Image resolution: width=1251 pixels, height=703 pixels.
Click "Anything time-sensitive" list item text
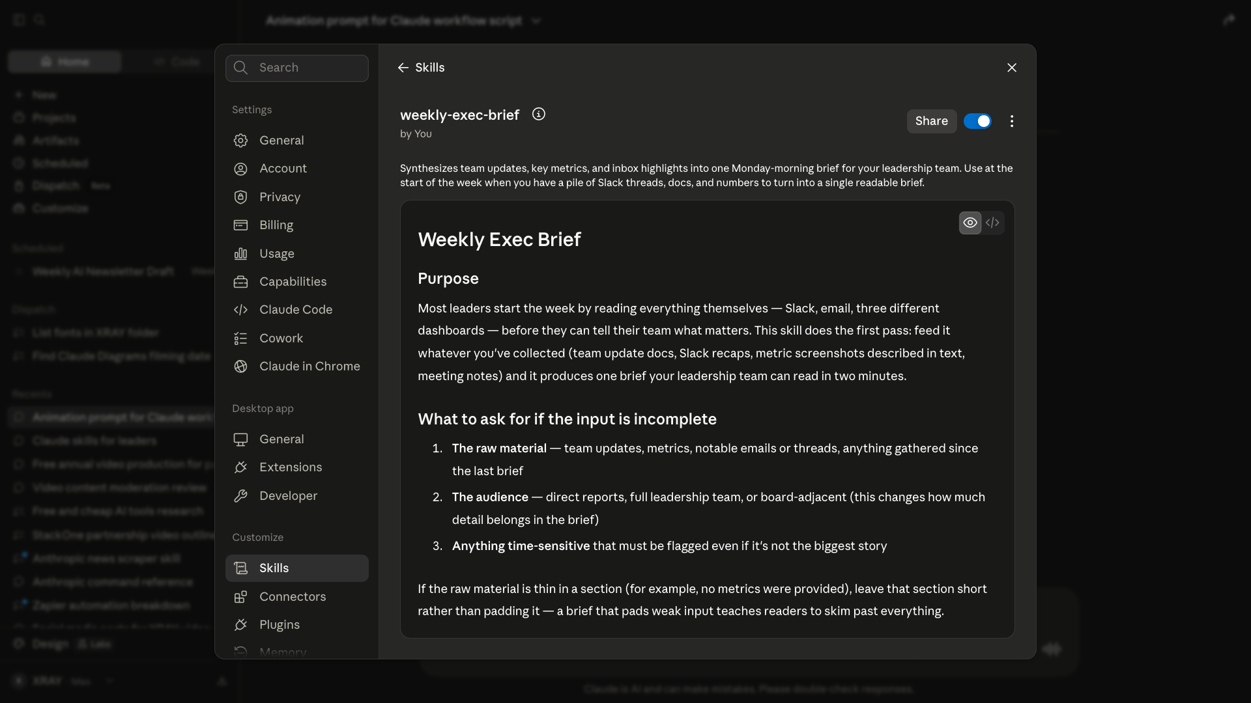point(521,546)
